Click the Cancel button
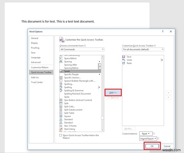Viewport: 184px width, 153px height. (x=167, y=146)
